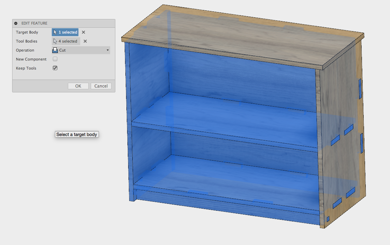The width and height of the screenshot is (390, 245).
Task: Enable the New Component checkbox
Action: tap(55, 59)
